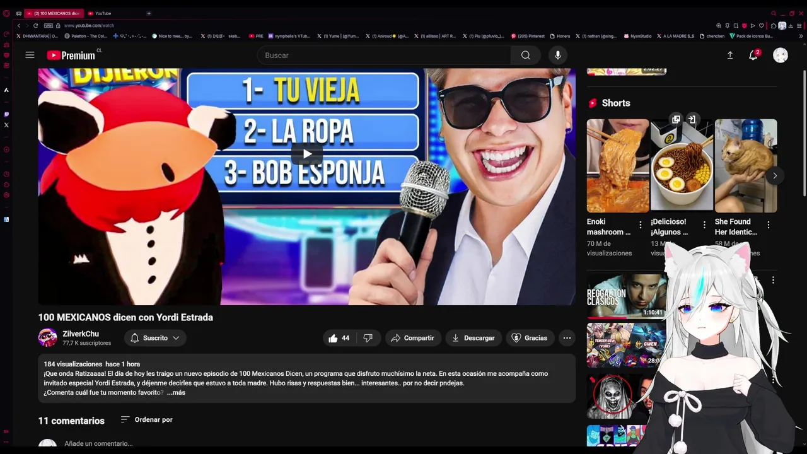Image resolution: width=807 pixels, height=454 pixels.
Task: Open the ZilverkChu channel avatar
Action: click(47, 338)
